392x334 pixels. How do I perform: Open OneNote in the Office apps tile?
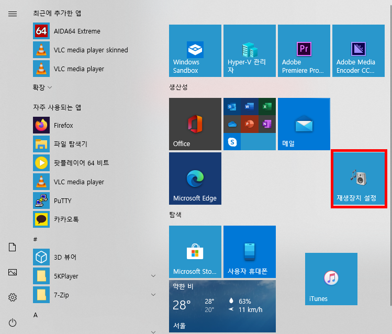point(267,124)
